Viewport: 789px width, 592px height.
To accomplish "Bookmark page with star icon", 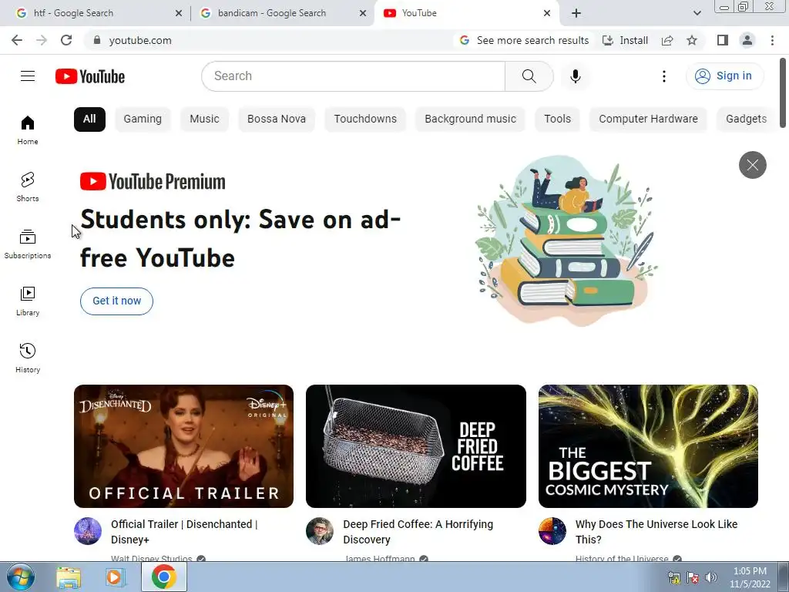I will pos(692,40).
